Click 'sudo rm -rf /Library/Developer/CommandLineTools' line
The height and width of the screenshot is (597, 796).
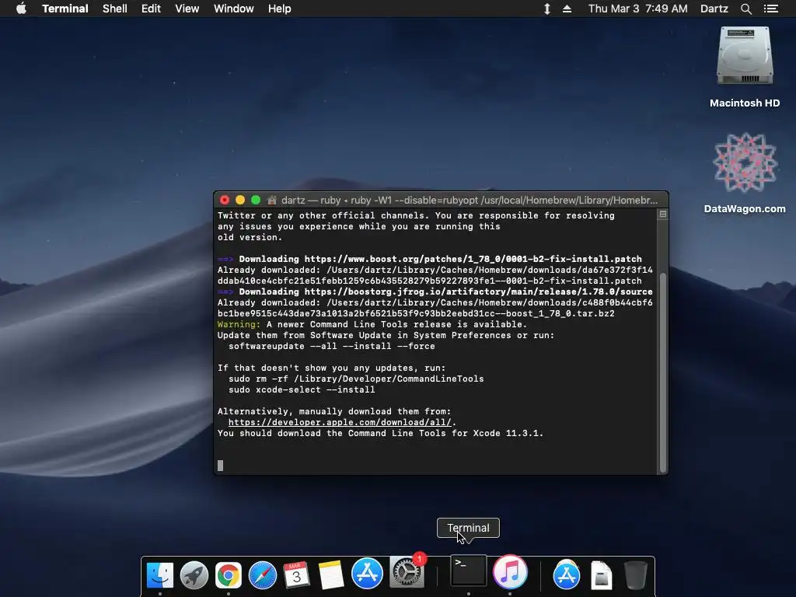356,379
